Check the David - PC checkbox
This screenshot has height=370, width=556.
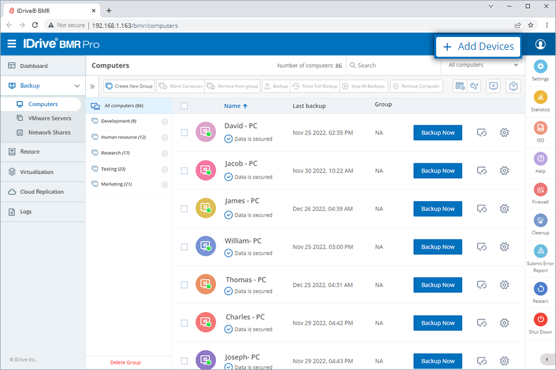click(184, 133)
